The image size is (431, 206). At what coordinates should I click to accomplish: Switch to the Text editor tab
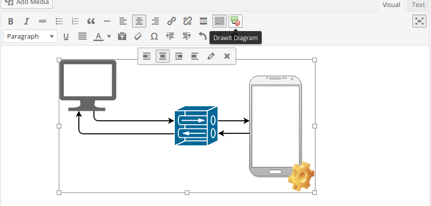[x=418, y=5]
